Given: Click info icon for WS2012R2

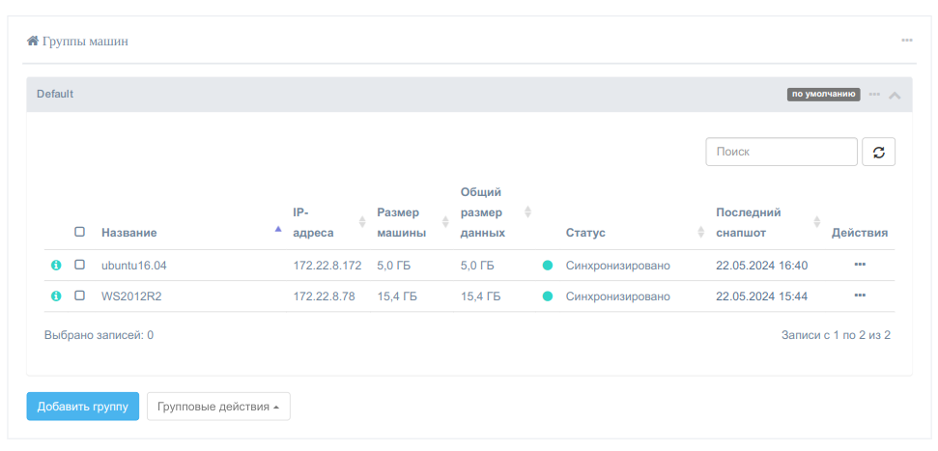Looking at the screenshot, I should point(56,296).
